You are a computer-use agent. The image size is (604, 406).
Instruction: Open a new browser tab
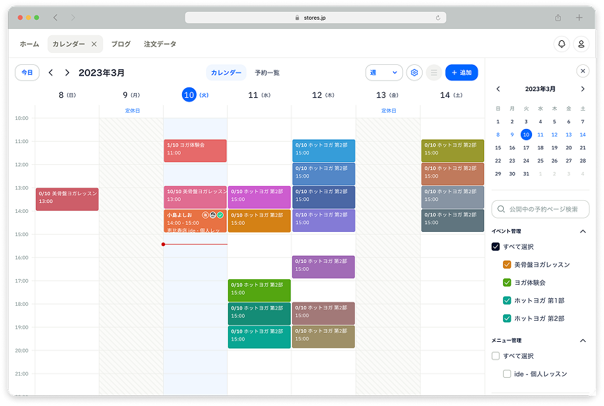(x=579, y=18)
